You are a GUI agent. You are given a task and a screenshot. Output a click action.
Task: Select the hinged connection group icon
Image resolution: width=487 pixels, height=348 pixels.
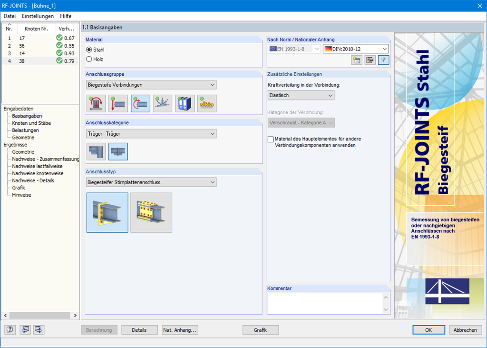pyautogui.click(x=118, y=104)
